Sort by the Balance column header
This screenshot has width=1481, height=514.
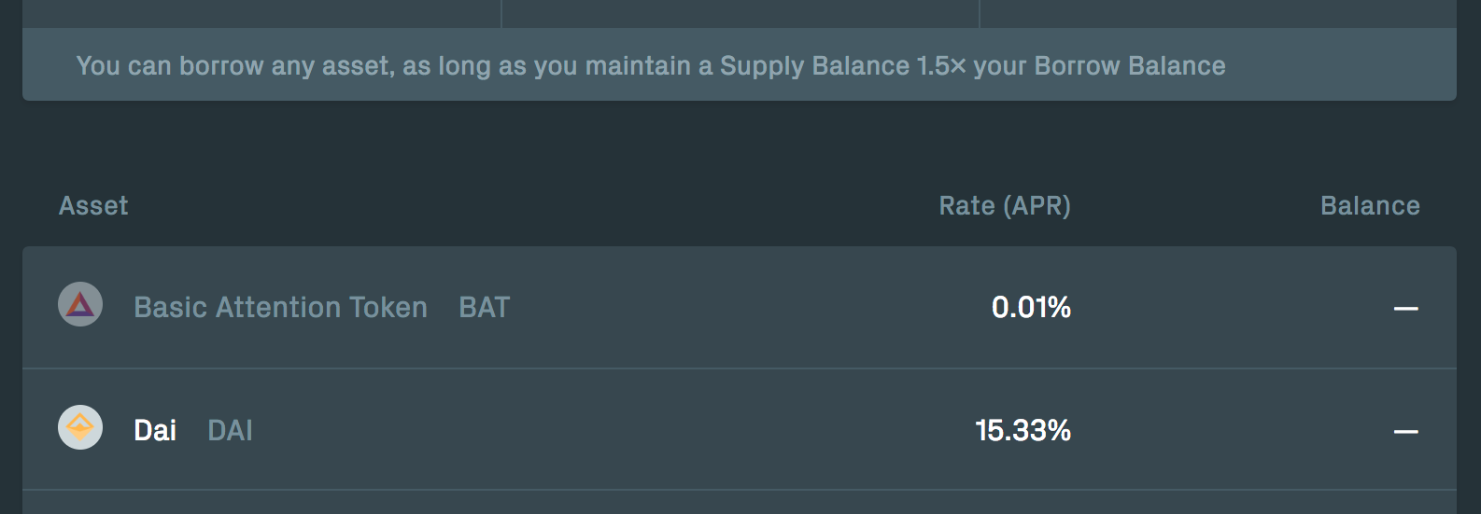point(1370,205)
